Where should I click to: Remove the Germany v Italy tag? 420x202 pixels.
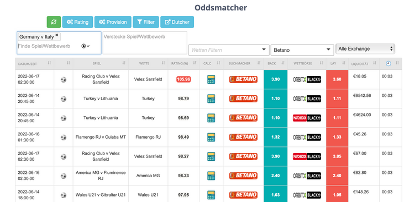(57, 35)
